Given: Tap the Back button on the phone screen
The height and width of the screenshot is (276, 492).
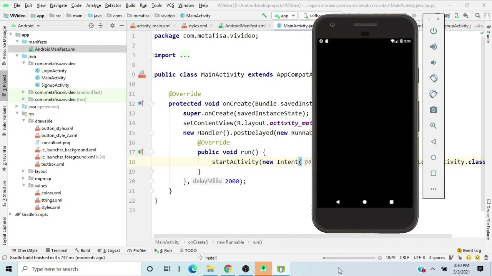Looking at the screenshot, I should 338,202.
